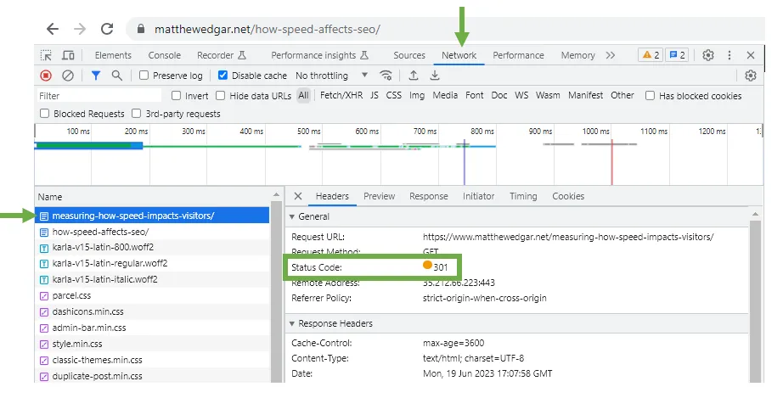The width and height of the screenshot is (783, 398).
Task: Click the browser forward arrow
Action: [x=80, y=29]
